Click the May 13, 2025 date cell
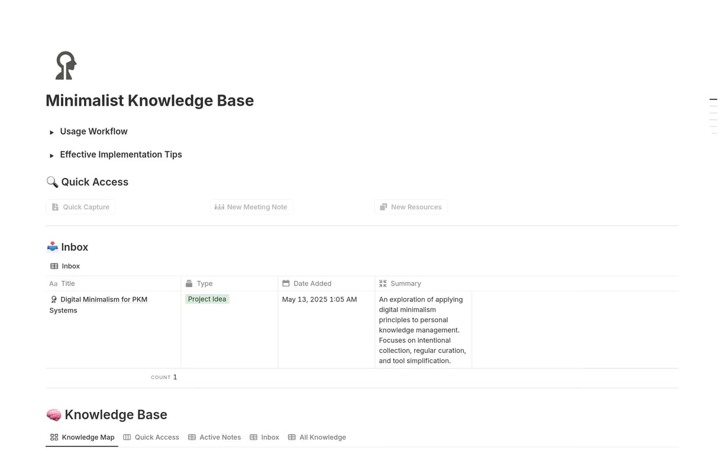Viewport: 727px width, 454px height. [x=319, y=300]
